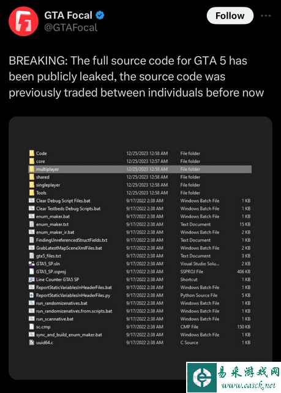Click the GTA5_SP.sln Visual Studio icon
The image size is (281, 393).
(x=32, y=264)
